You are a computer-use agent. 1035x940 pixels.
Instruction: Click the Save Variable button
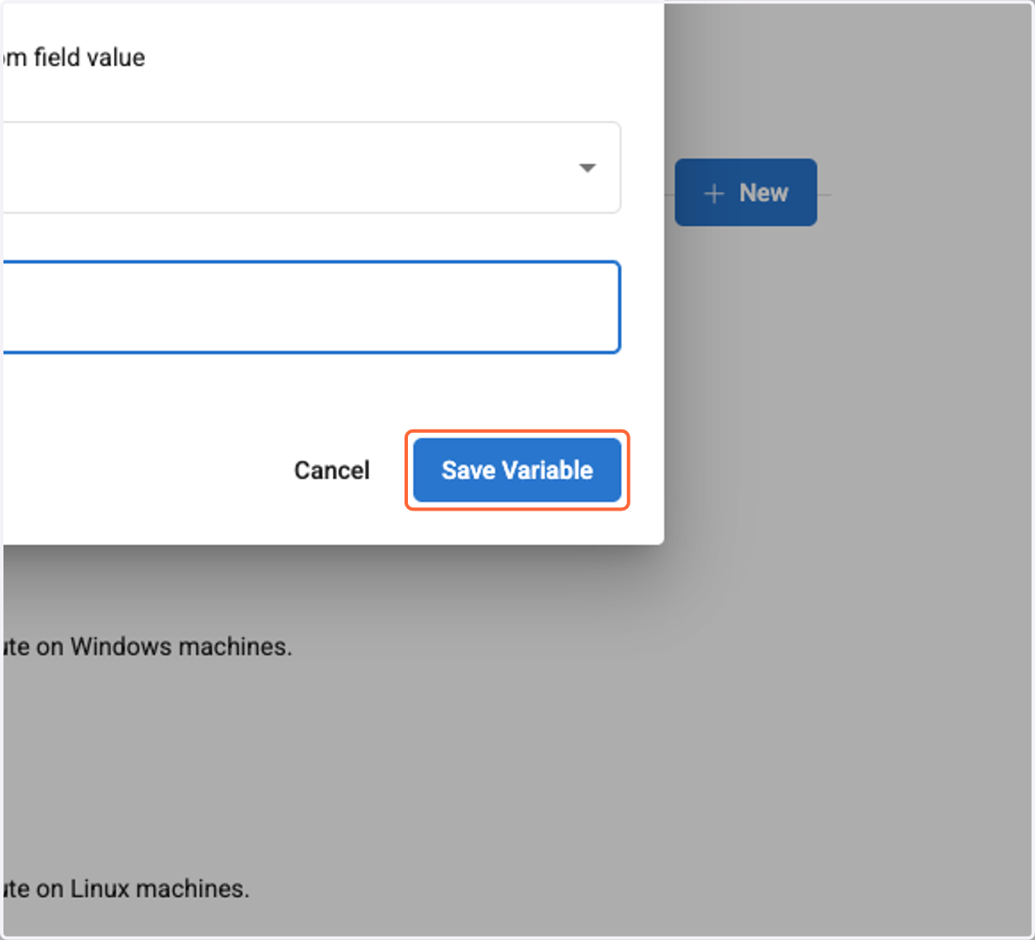[x=517, y=470]
